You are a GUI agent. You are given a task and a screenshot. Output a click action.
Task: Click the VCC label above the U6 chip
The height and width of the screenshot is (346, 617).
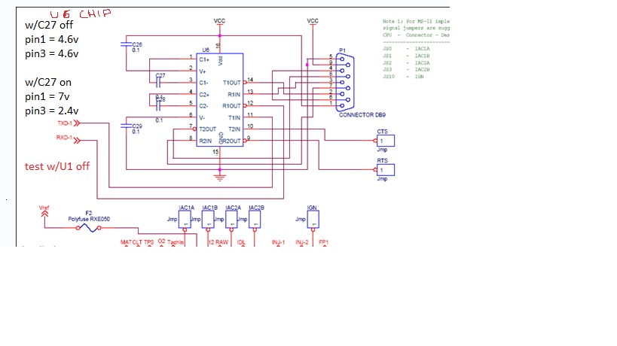(x=219, y=21)
